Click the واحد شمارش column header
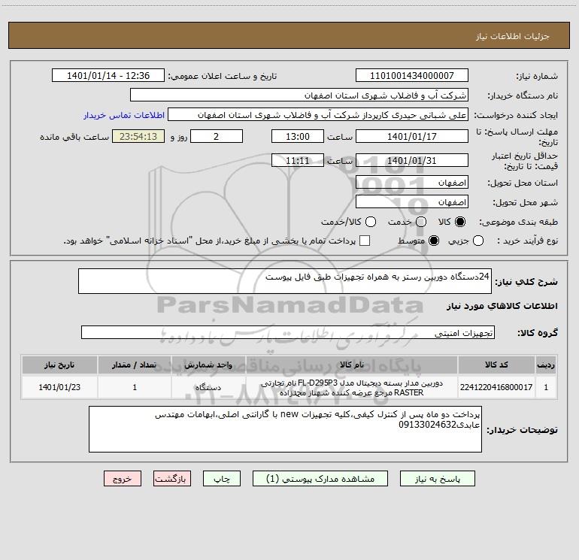Screen dimensions: 579x560 coord(208,365)
